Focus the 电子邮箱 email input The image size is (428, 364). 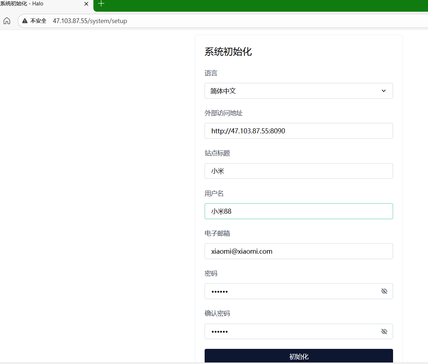coord(298,251)
